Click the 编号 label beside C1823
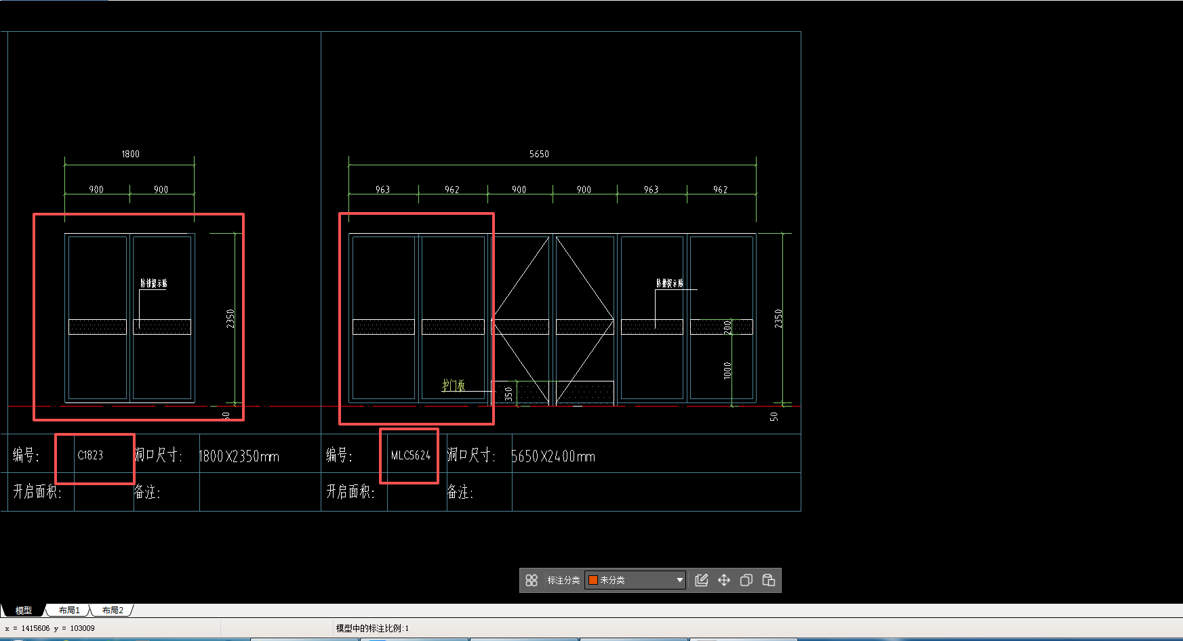Viewport: 1183px width, 641px height. pyautogui.click(x=26, y=455)
